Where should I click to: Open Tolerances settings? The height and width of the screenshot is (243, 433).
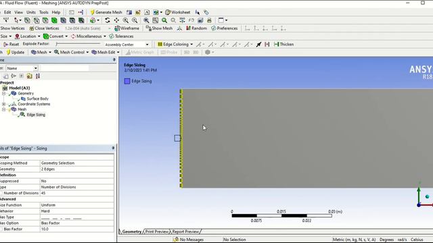coord(121,36)
